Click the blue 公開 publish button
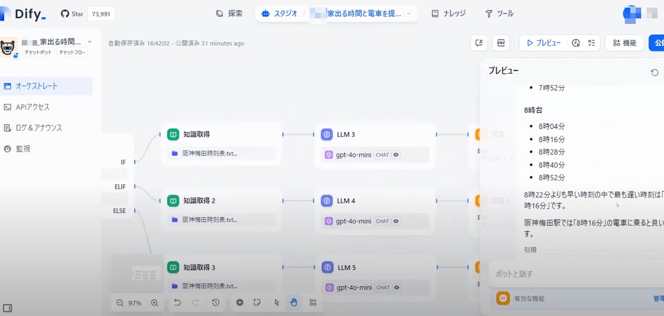Screen dimensions: 664x316 coord(656,43)
